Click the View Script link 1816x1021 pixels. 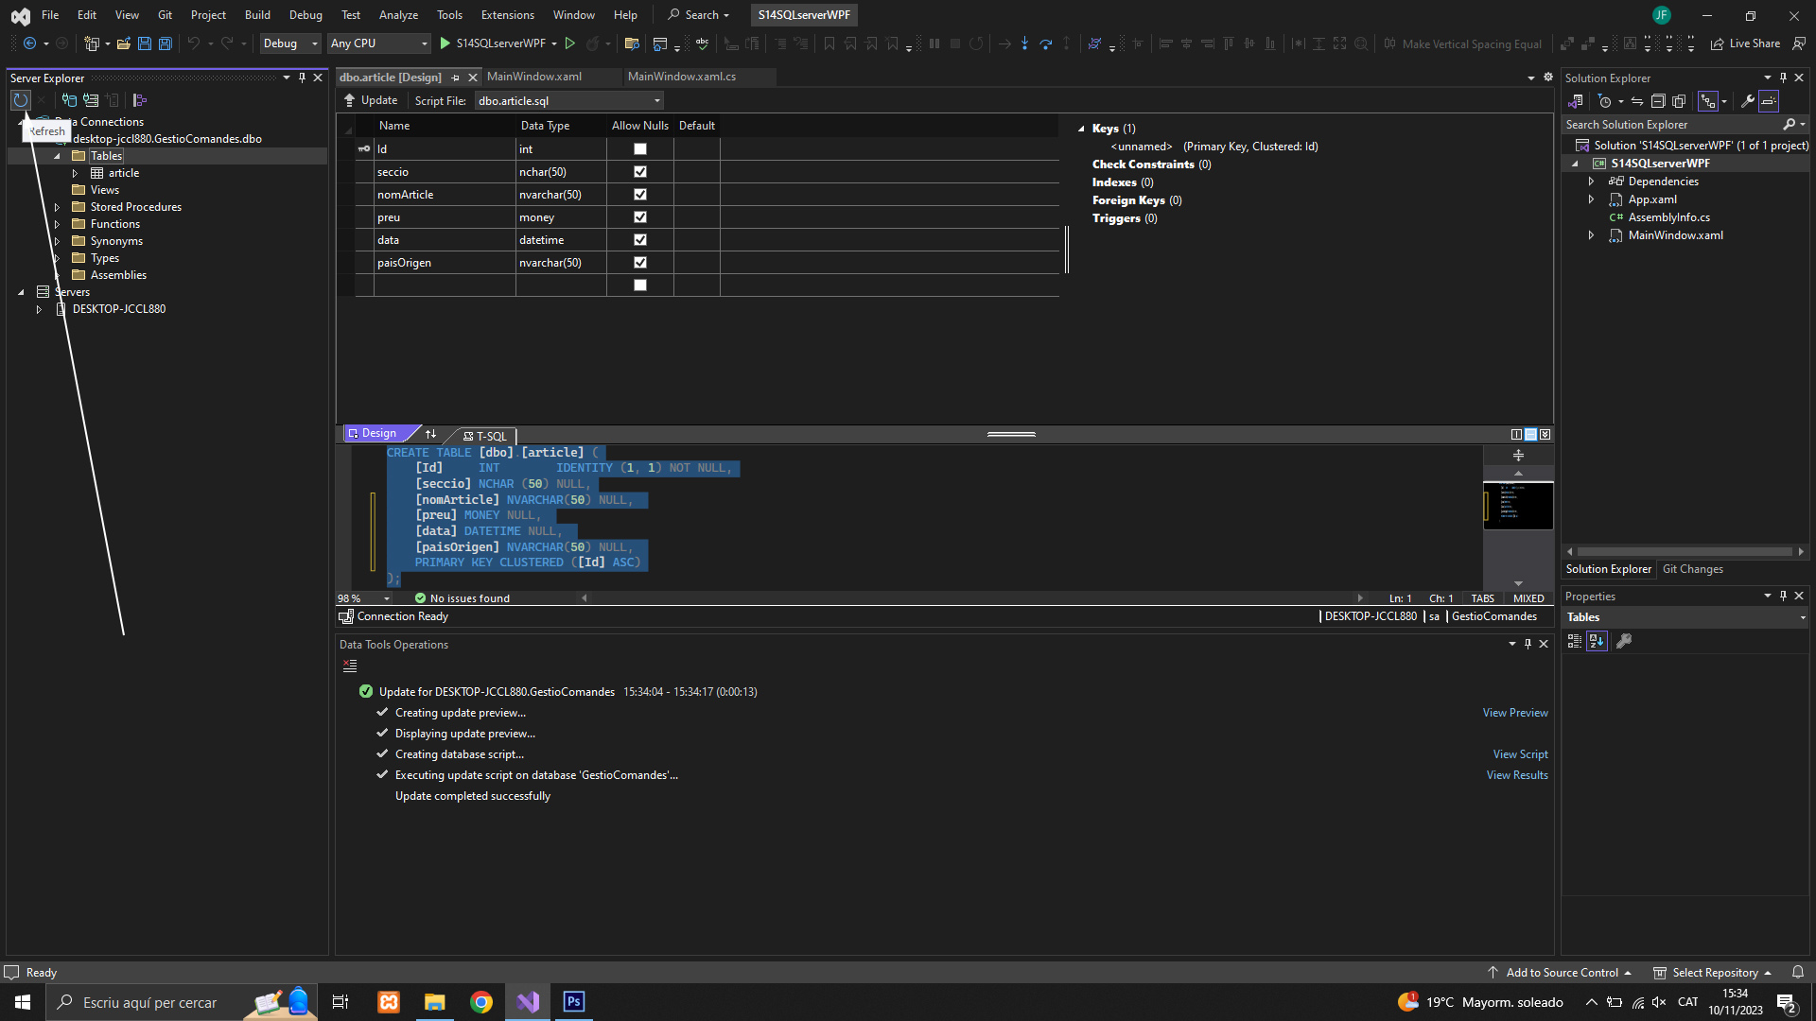(1520, 754)
